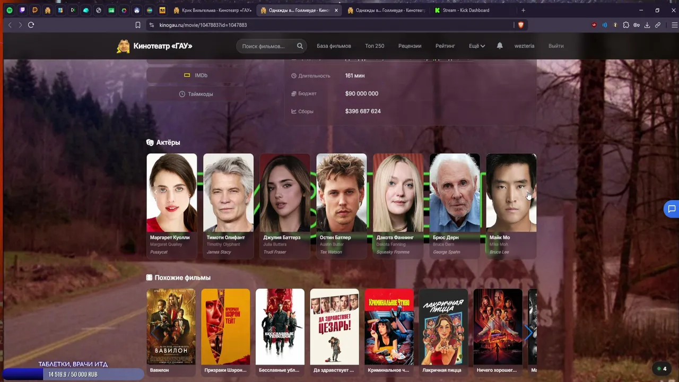The image size is (679, 382).
Task: Open the pinned Spotify tab
Action: [10, 10]
